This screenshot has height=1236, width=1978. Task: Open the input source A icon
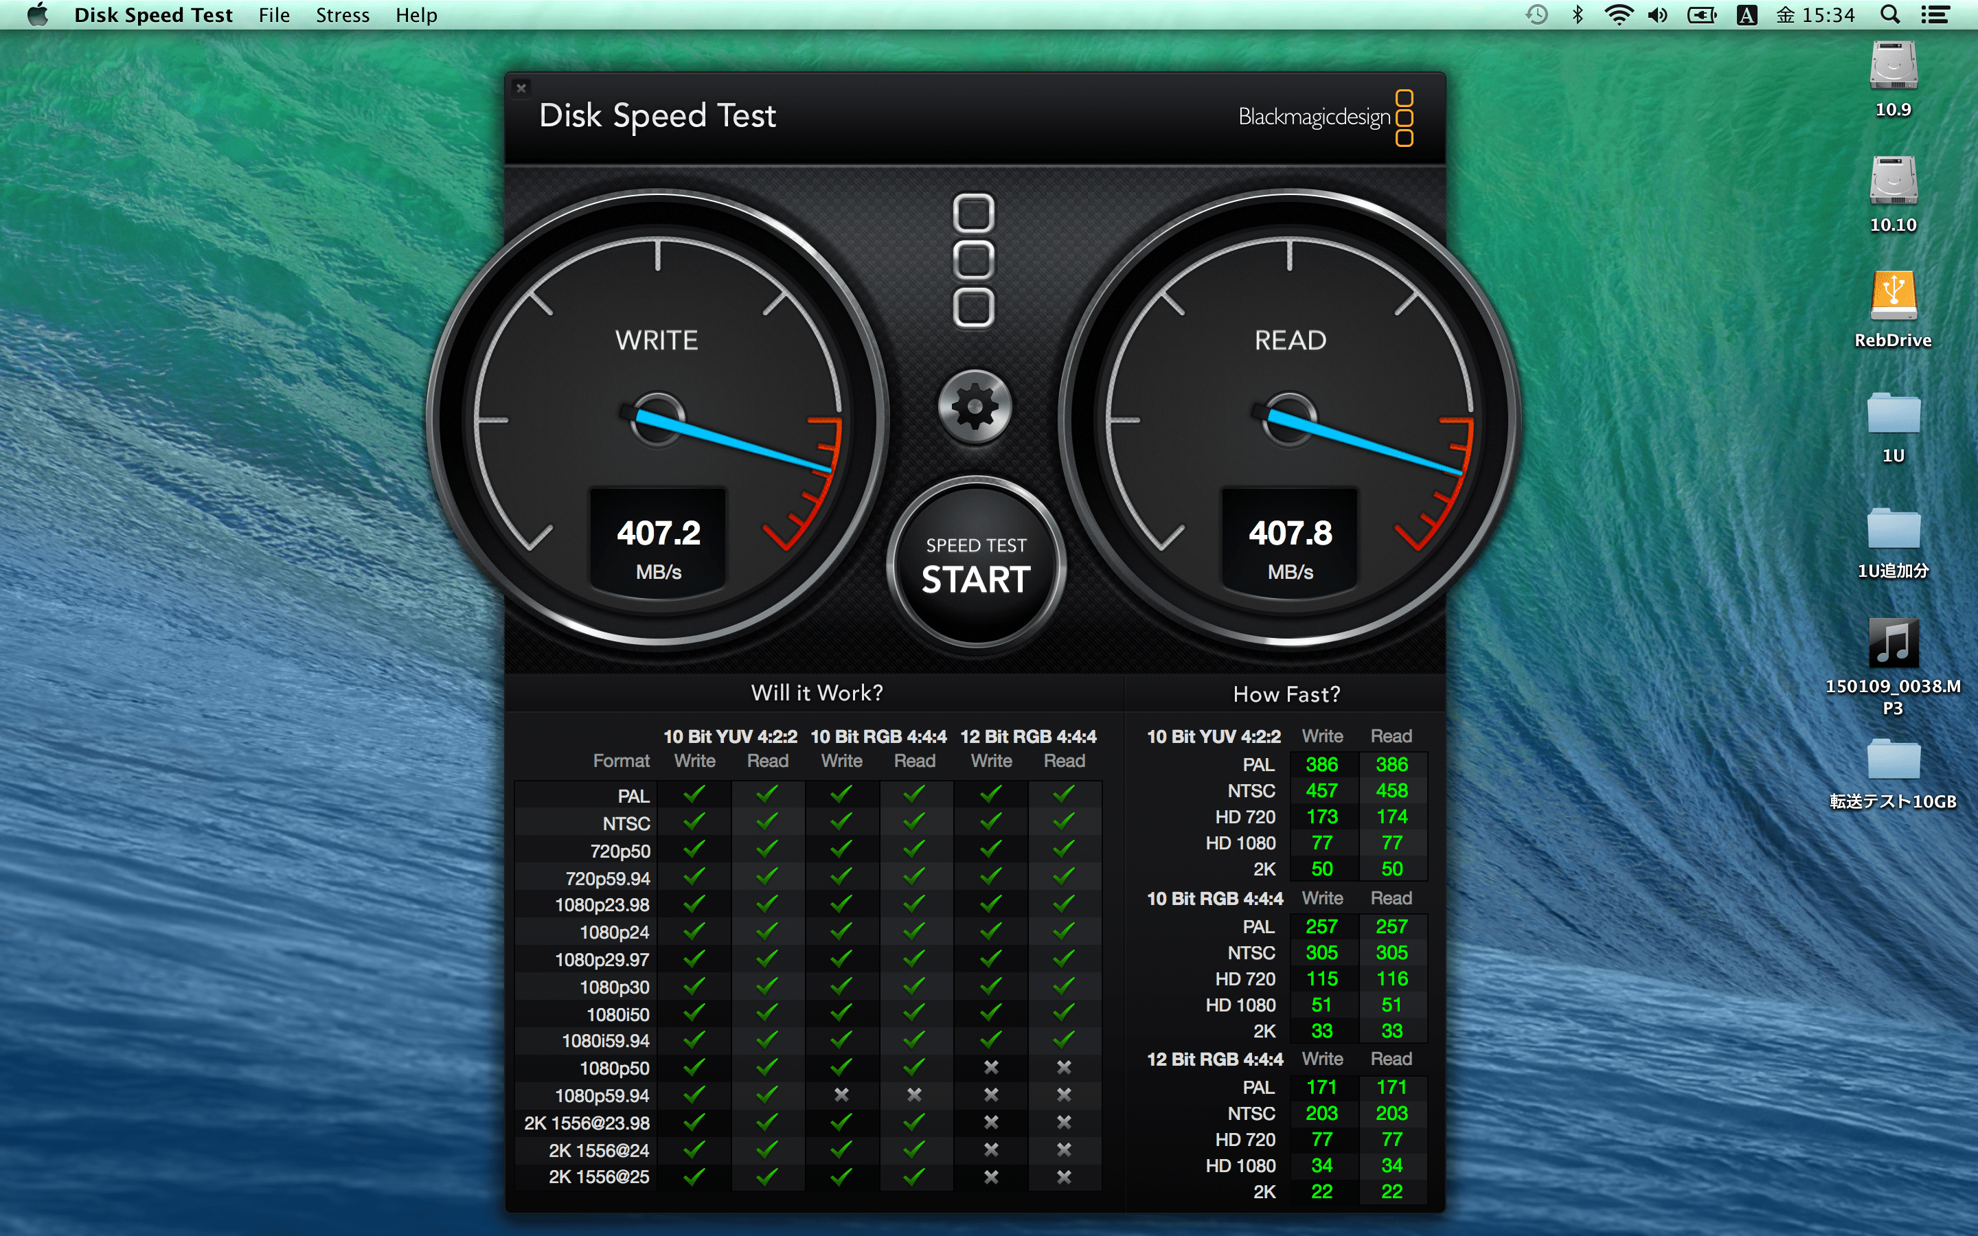click(1747, 14)
